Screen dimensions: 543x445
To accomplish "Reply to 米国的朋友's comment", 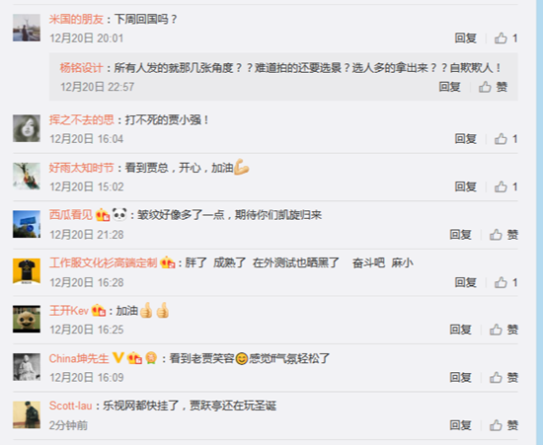I will (x=465, y=38).
